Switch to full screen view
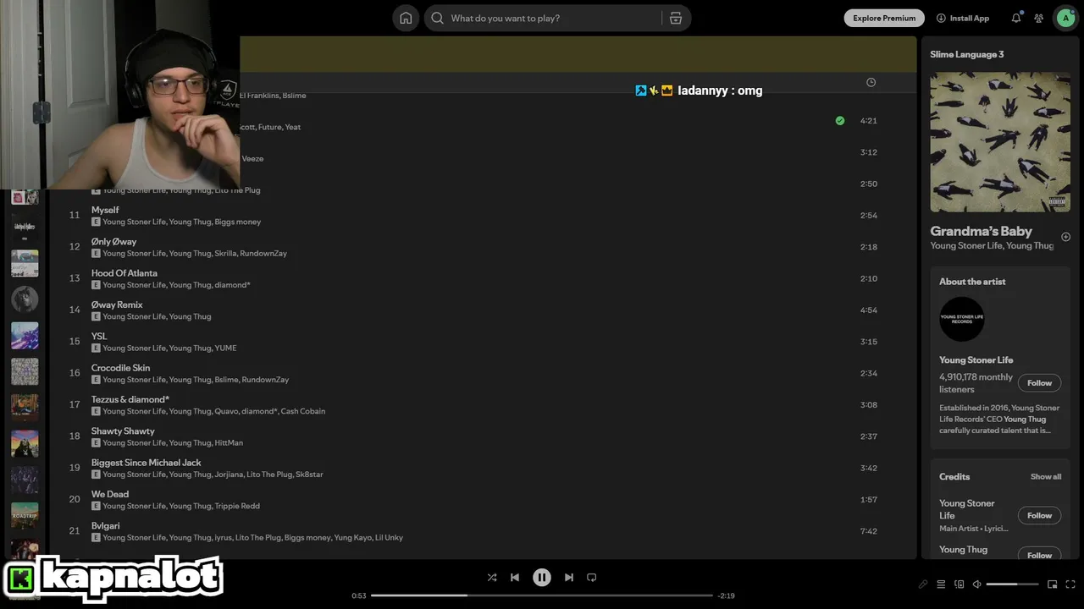Image resolution: width=1084 pixels, height=609 pixels. click(x=1070, y=584)
